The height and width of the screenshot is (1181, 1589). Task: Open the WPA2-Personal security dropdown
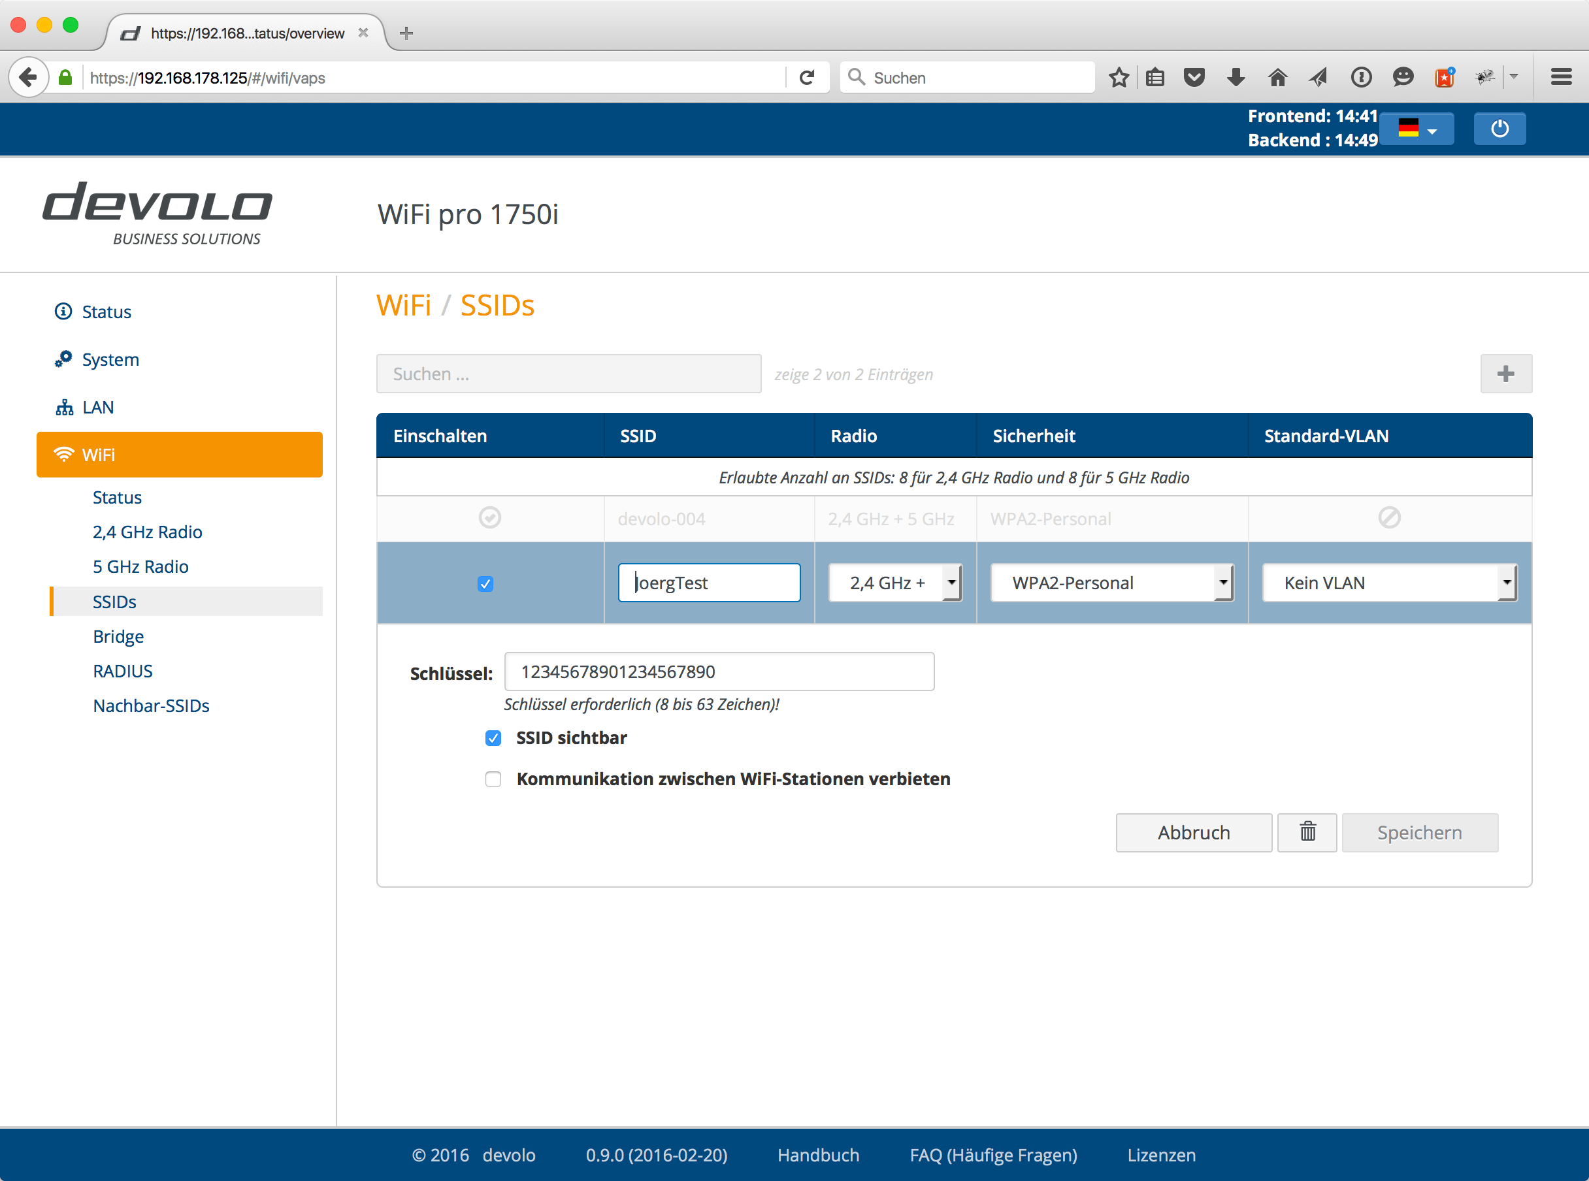point(1112,583)
